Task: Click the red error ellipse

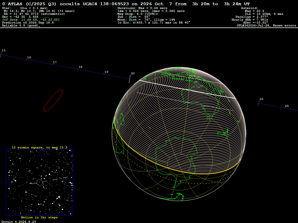Action: pos(53,100)
